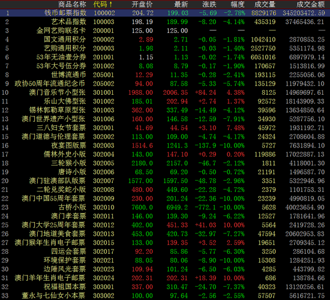Open 澳门音乐节小型张 row
This screenshot has height=300, width=330.
[x=165, y=92]
